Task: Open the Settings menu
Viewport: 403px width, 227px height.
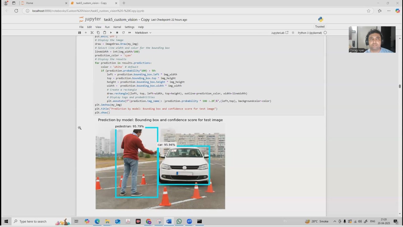Action: coord(129,27)
